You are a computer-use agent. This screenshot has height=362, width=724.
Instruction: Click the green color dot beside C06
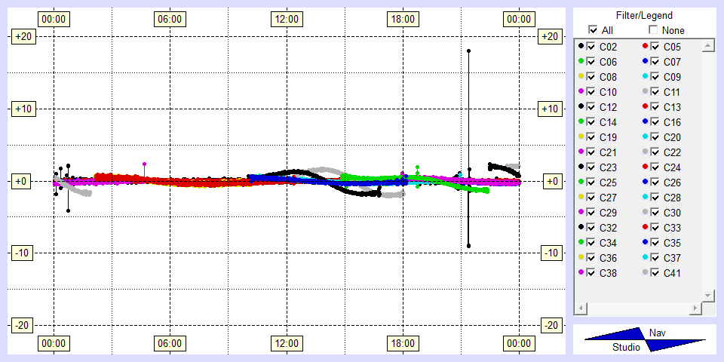click(581, 62)
